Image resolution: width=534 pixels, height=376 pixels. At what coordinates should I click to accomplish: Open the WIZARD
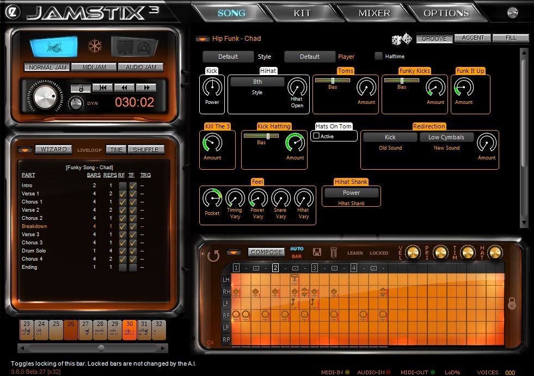click(53, 149)
